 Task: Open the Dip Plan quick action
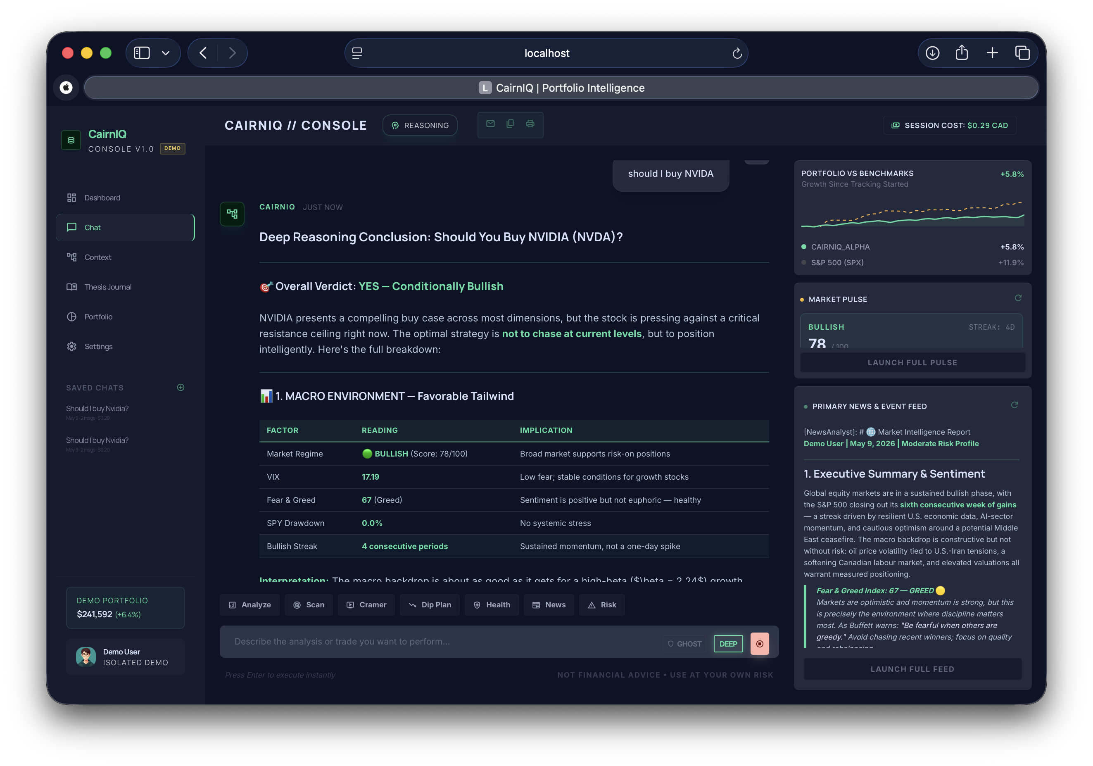click(430, 604)
